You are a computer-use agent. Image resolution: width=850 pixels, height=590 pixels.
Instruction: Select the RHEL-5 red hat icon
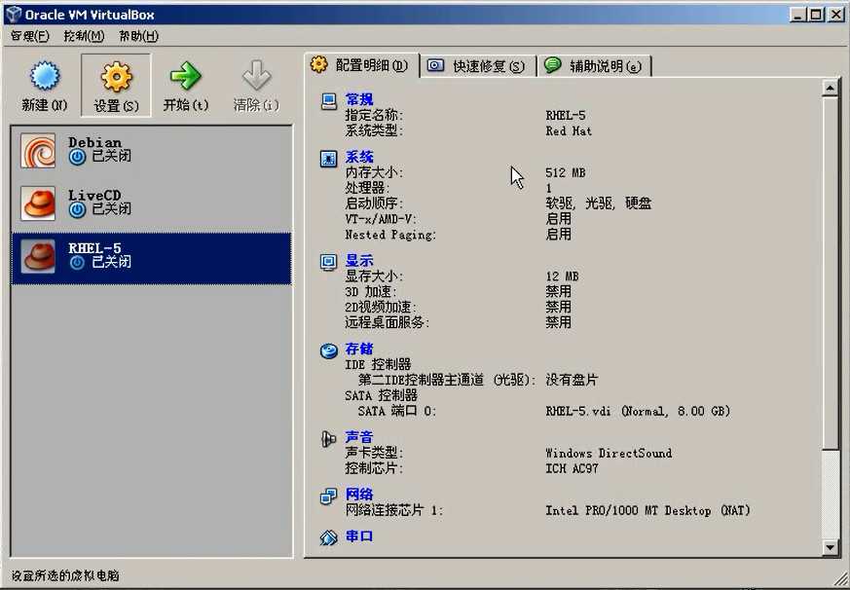pos(38,256)
